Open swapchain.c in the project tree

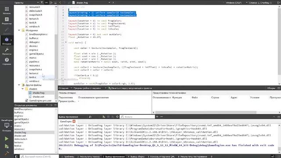coord(36,69)
